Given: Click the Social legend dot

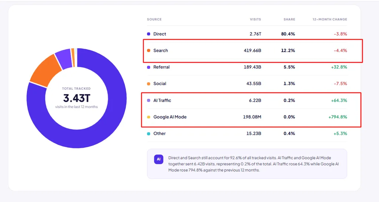Looking at the screenshot, I should point(149,84).
